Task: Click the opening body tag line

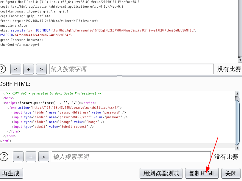Action: pos(9,98)
